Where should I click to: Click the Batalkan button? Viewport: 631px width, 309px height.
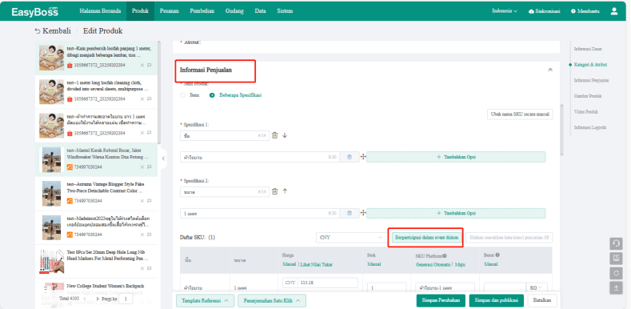coord(542,300)
